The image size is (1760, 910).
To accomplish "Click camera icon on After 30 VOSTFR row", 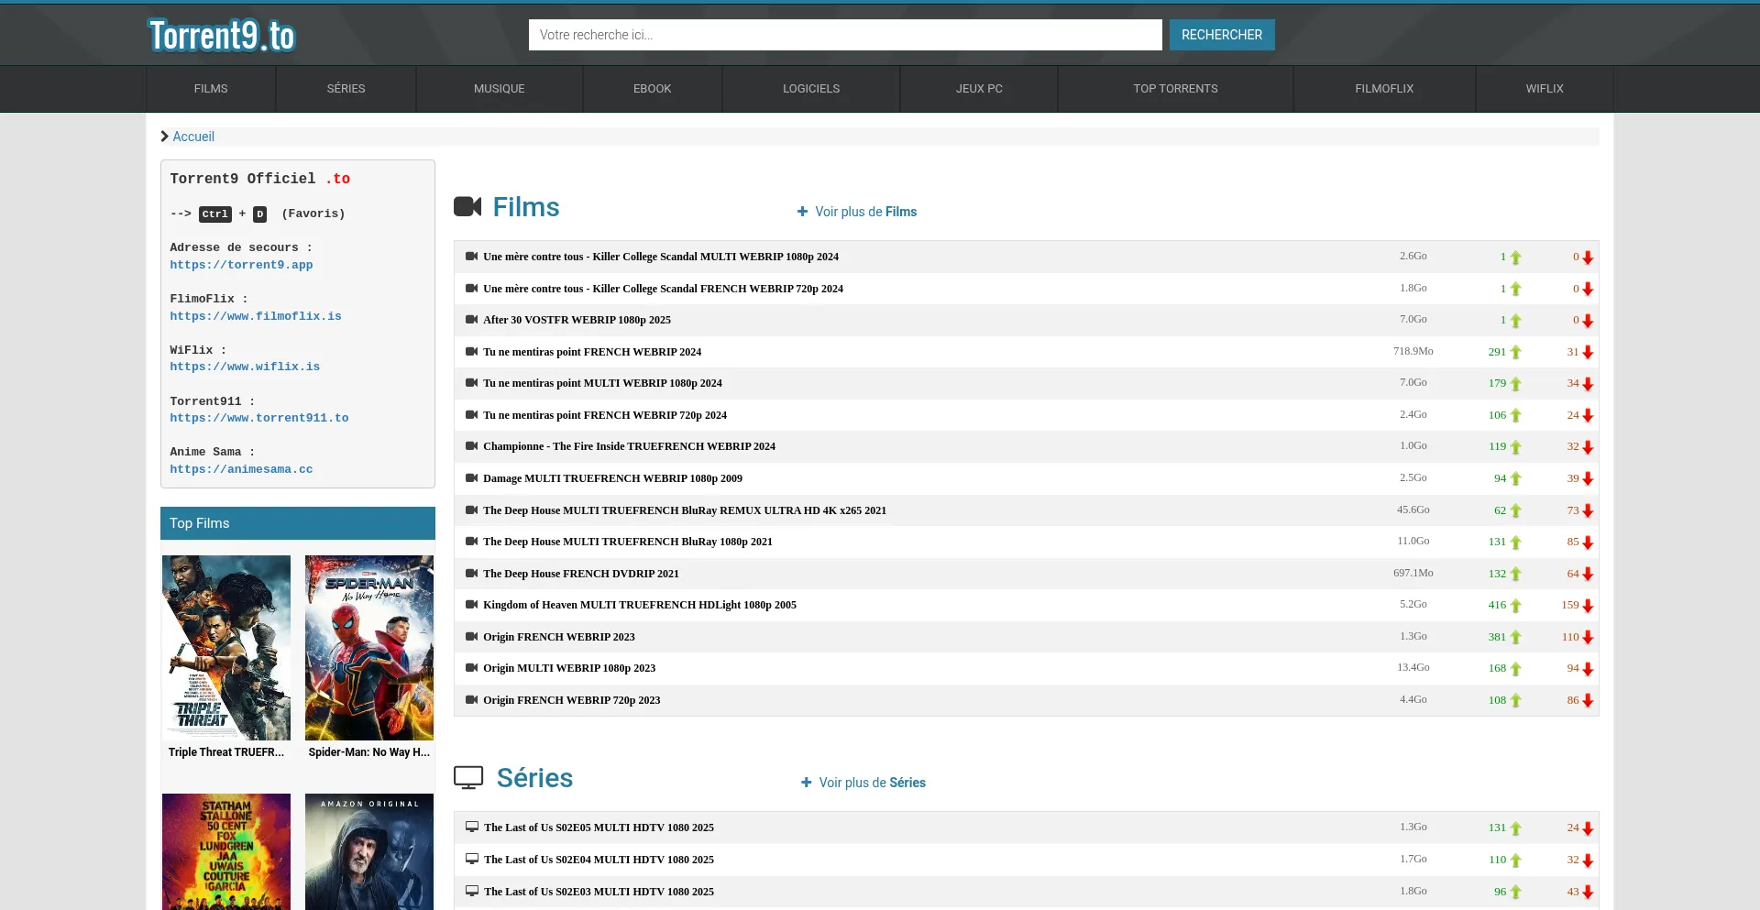I will 472,320.
